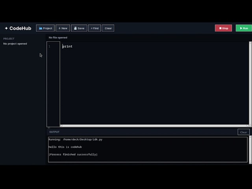Create a new file with New button
The image size is (252, 189).
pos(63,28)
